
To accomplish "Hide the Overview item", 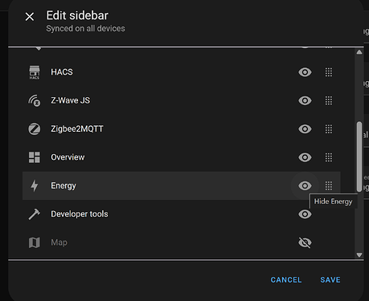I will (305, 157).
